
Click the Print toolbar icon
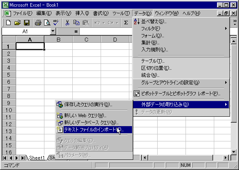pos(38,23)
